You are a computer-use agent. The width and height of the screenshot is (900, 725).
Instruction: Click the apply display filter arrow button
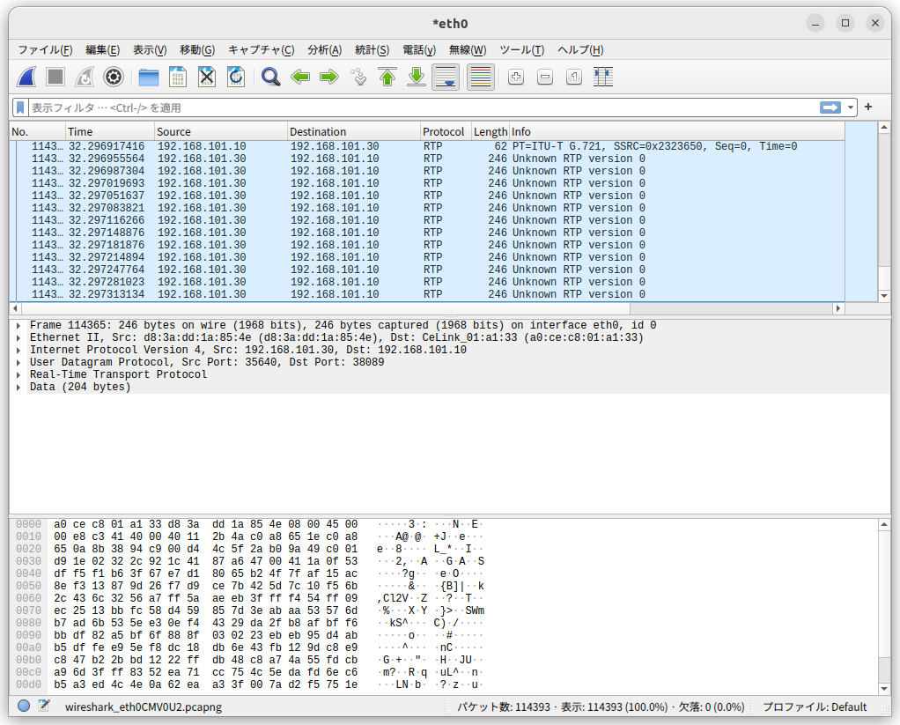click(x=830, y=107)
